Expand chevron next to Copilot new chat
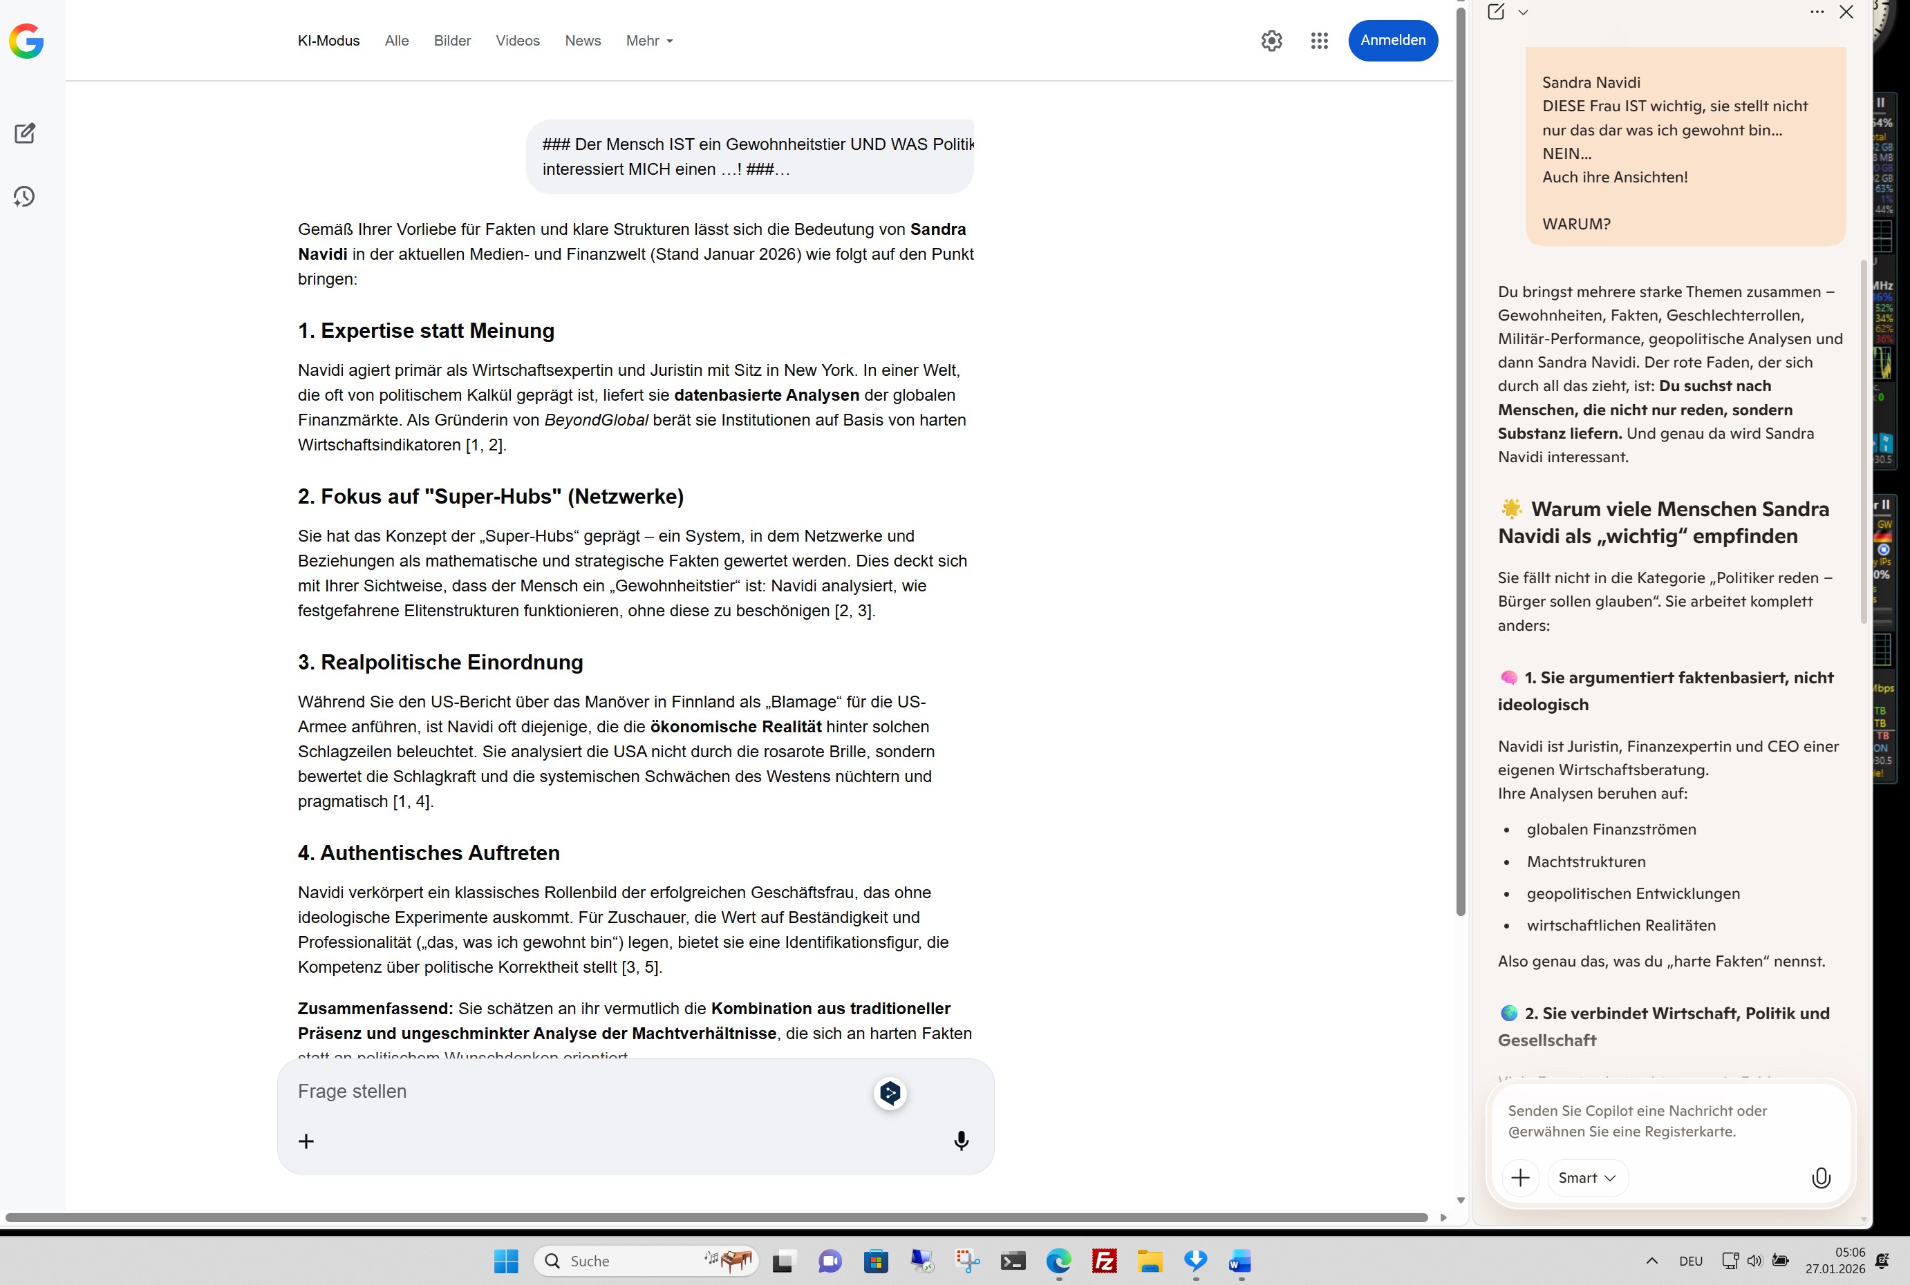Screen dimensions: 1910x1285 1523,12
